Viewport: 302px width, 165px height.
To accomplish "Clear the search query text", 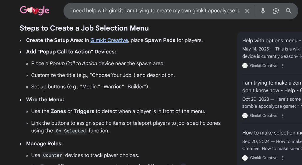I will [x=247, y=11].
